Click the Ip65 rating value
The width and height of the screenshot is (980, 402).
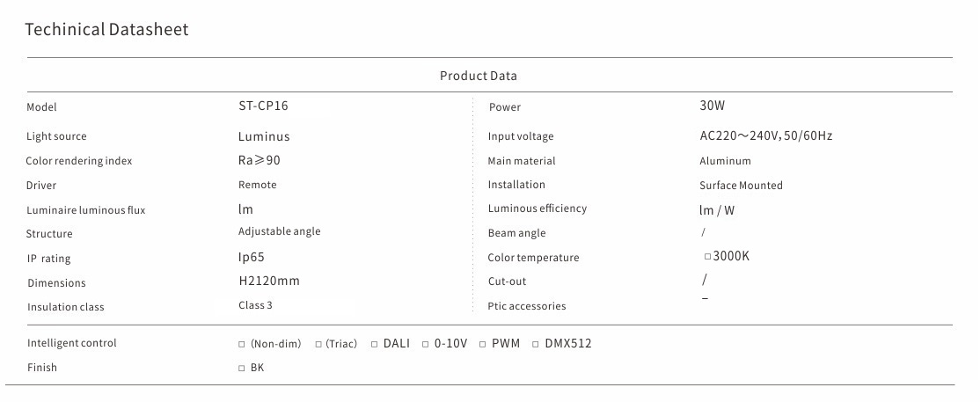click(x=251, y=257)
